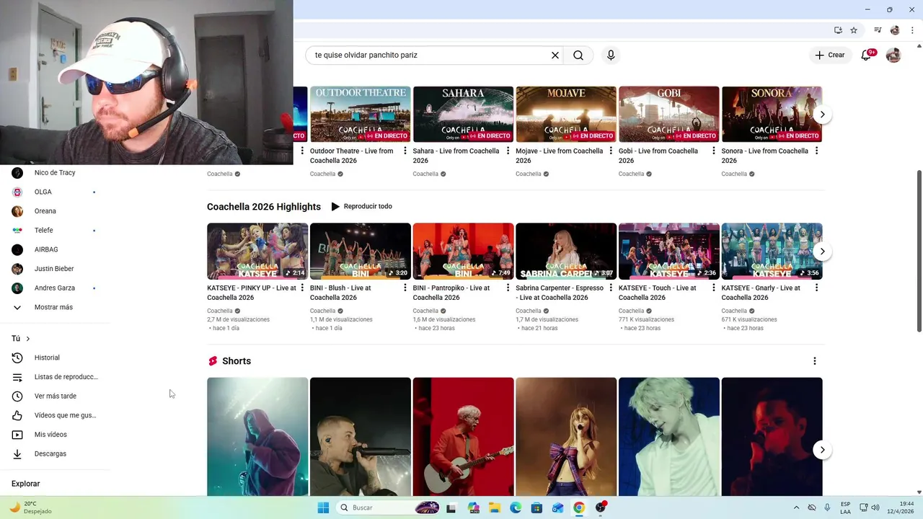Play the BINI Pantropiko video thumbnail
The width and height of the screenshot is (923, 519).
click(x=463, y=251)
